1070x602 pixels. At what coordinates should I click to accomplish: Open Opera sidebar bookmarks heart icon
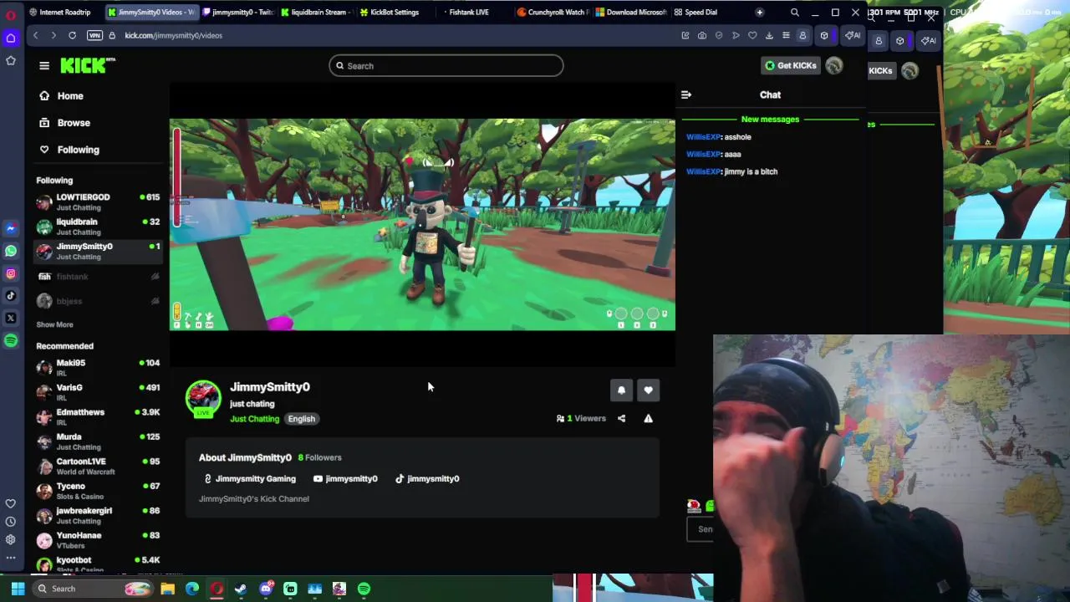(11, 503)
